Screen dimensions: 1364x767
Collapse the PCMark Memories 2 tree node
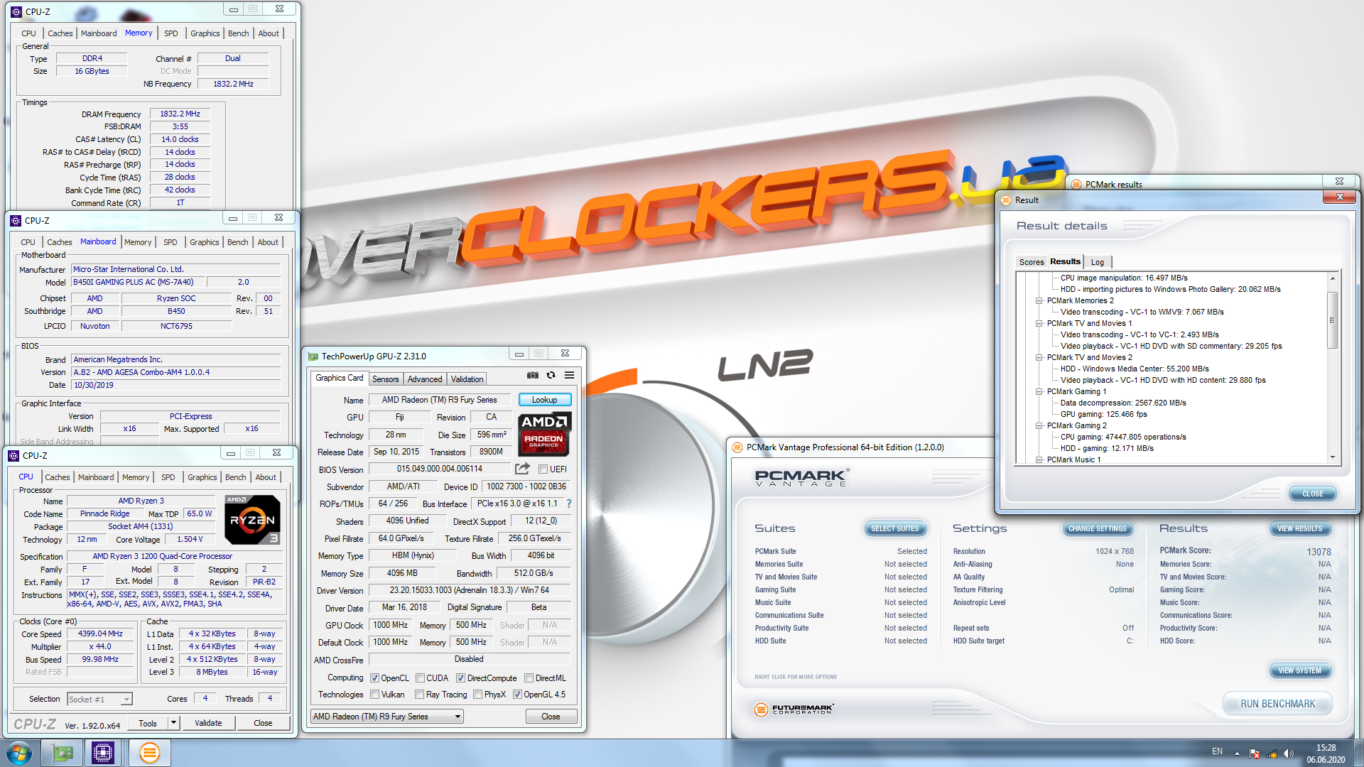[1039, 301]
